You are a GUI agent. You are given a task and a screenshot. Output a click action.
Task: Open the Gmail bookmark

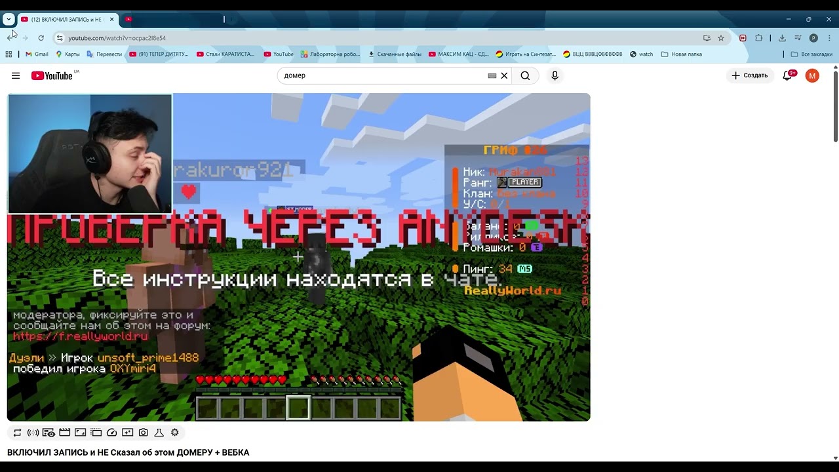pos(37,54)
